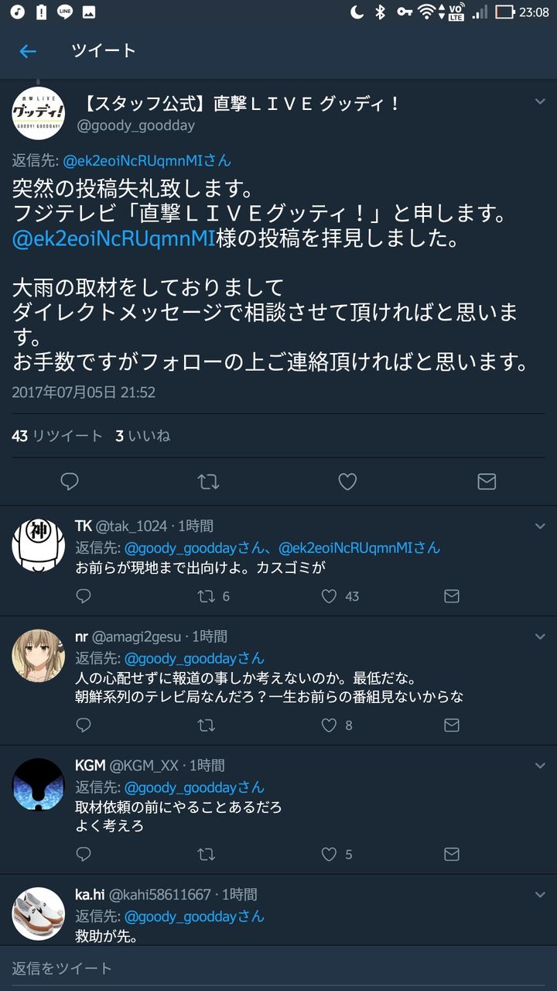Reply to KGM's comment

click(x=84, y=854)
